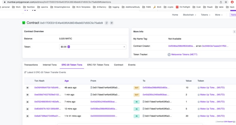This screenshot has width=236, height=125.
Task: Open null From address 0x0000000000000000
Action: (x=104, y=116)
